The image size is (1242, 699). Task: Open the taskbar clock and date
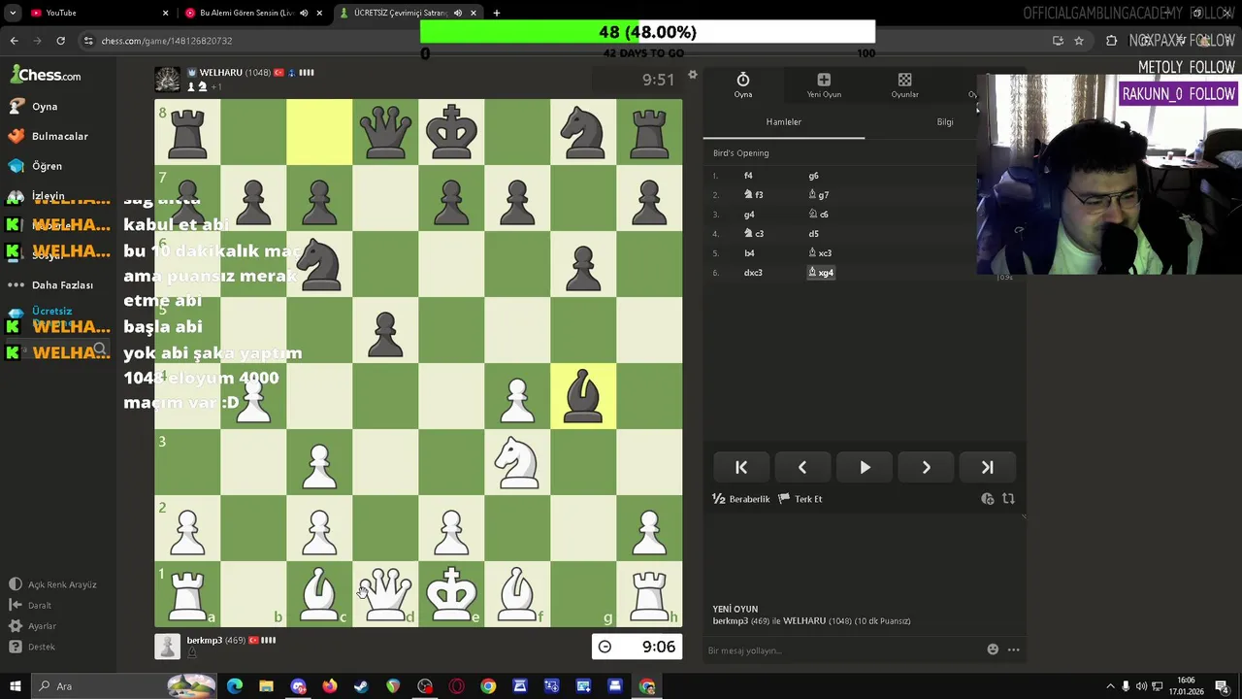pyautogui.click(x=1189, y=686)
